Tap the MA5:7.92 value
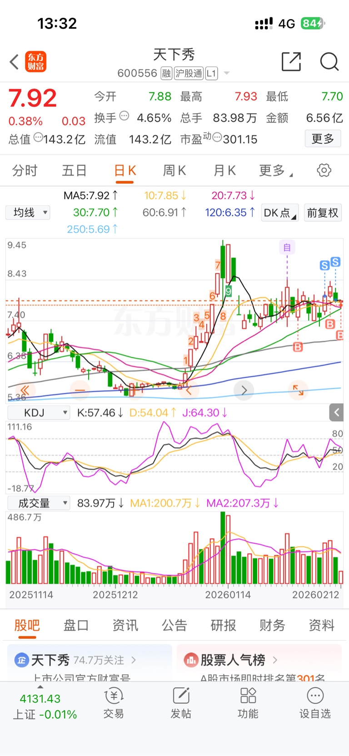Screen dimensions: 349x756 point(90,195)
